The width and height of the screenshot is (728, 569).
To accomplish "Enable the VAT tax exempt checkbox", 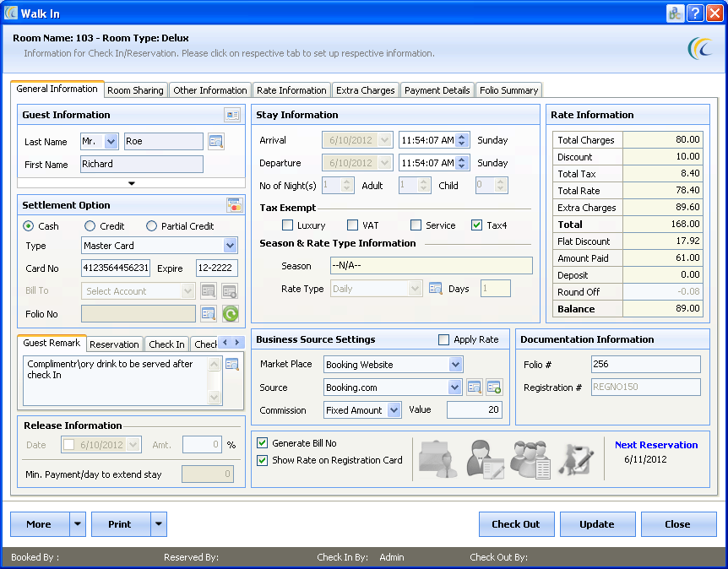I will click(353, 225).
